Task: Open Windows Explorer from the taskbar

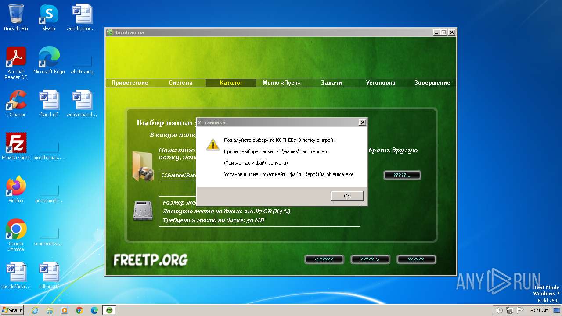Action: pos(50,310)
